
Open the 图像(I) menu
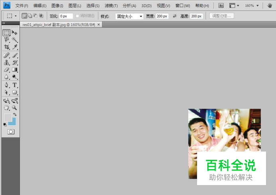(x=57, y=6)
